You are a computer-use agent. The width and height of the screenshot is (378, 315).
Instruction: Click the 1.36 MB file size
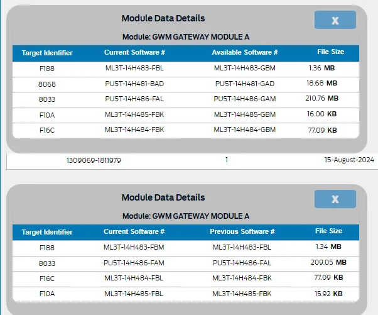click(322, 68)
